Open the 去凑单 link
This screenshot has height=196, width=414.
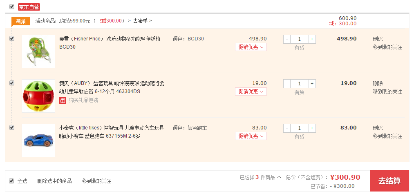(142, 21)
